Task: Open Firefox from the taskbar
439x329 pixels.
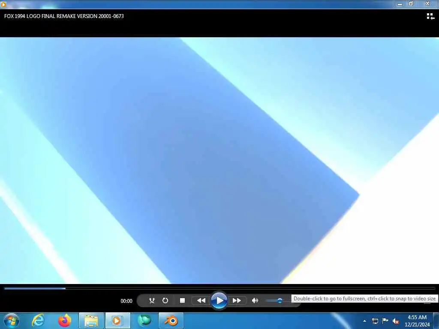Action: (64, 320)
